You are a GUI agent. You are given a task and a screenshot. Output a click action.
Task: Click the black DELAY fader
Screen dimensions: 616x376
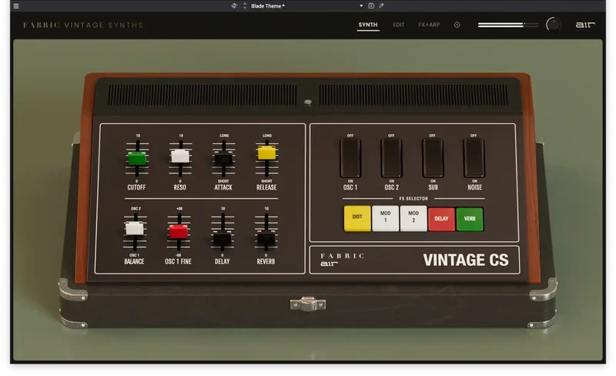tap(222, 238)
